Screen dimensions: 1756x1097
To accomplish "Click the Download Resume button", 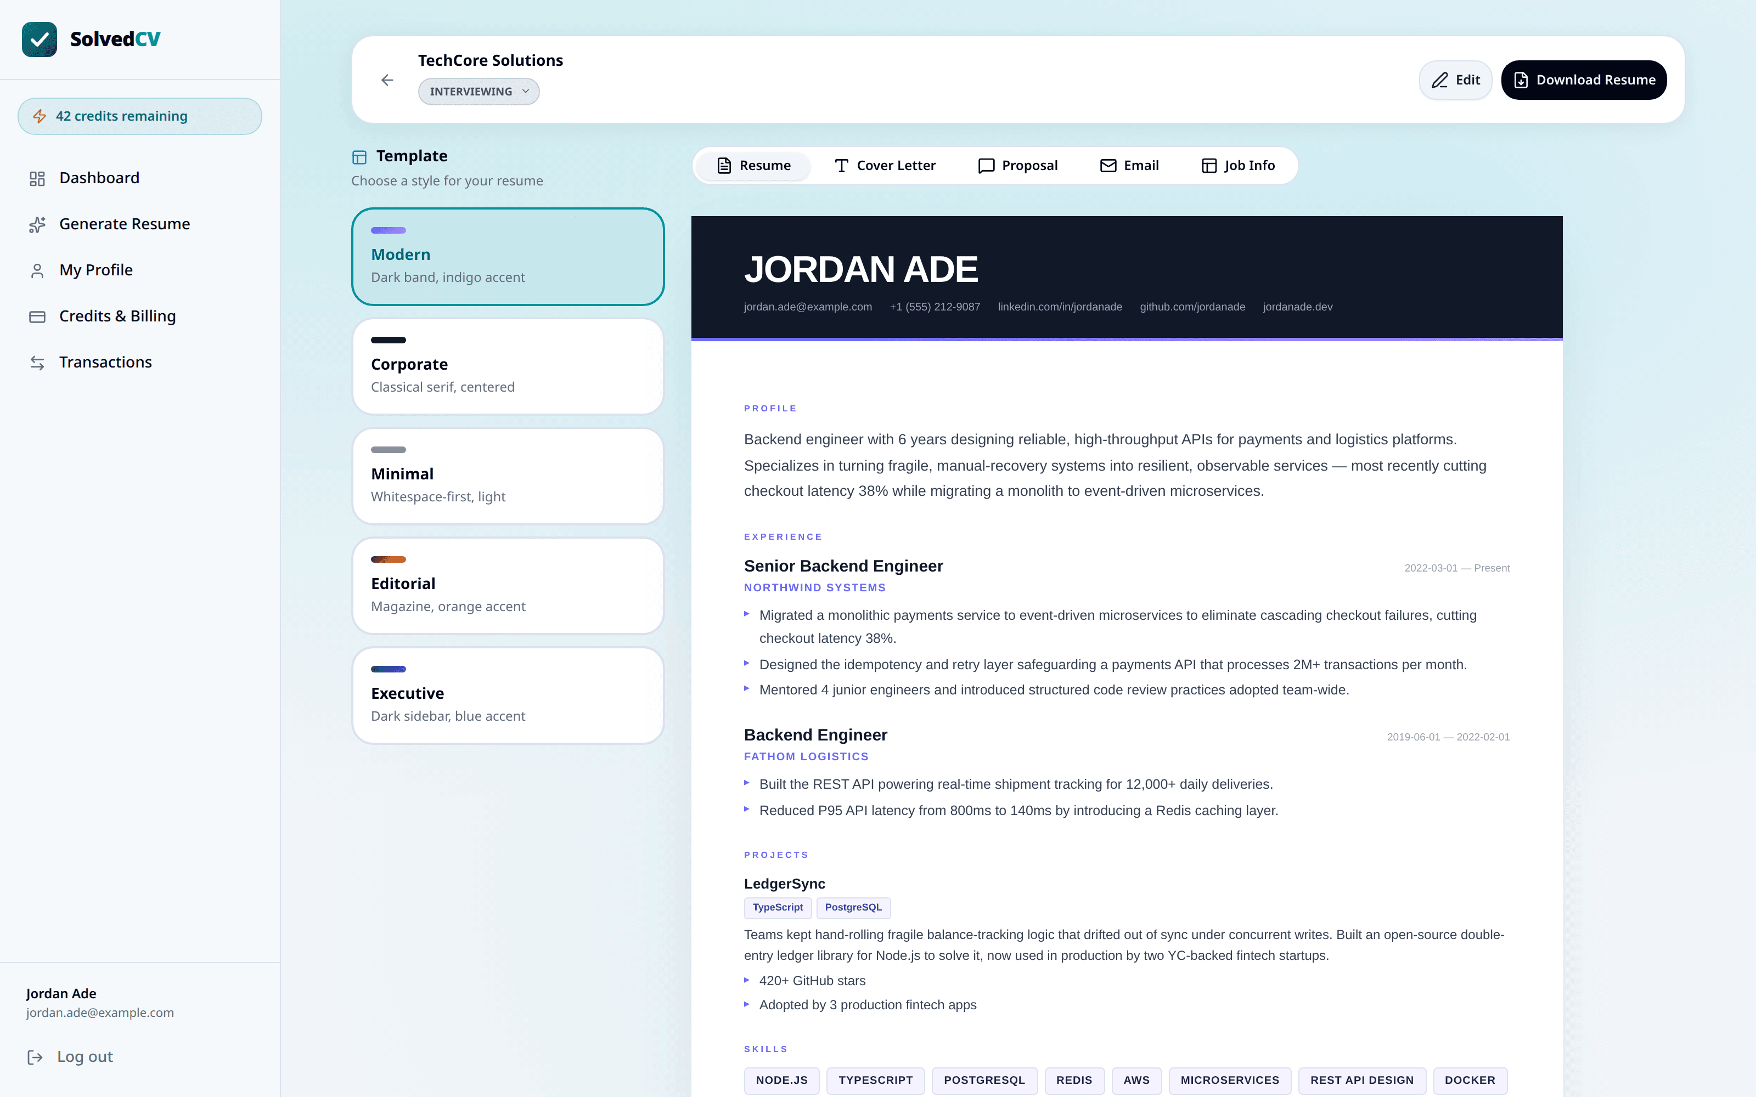I will coord(1583,80).
